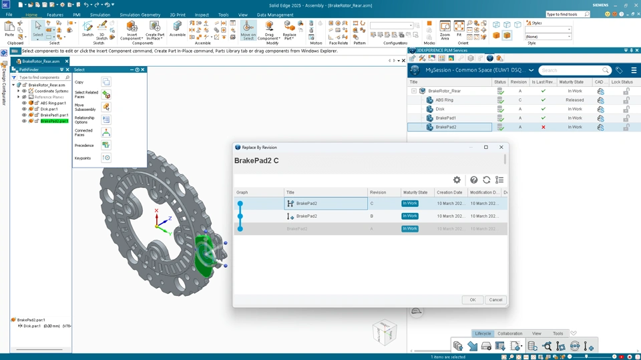Click OK in Replace By Revision
This screenshot has width=641, height=360.
tap(473, 300)
